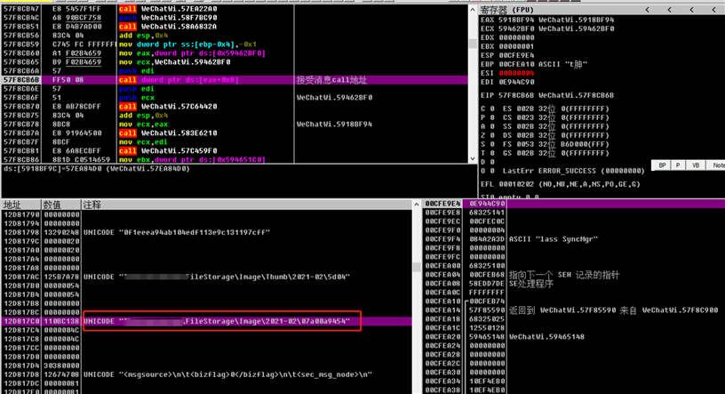This screenshot has height=394, width=725.
Task: Select address 57F8CB47 in the disassembly
Action: (x=21, y=9)
